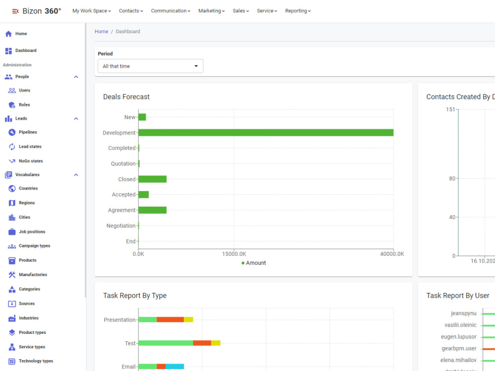Click the Service types hierarchy icon
This screenshot has width=495, height=371.
pos(12,347)
